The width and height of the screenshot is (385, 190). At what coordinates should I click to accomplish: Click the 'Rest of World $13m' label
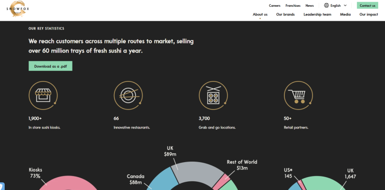pos(242,165)
